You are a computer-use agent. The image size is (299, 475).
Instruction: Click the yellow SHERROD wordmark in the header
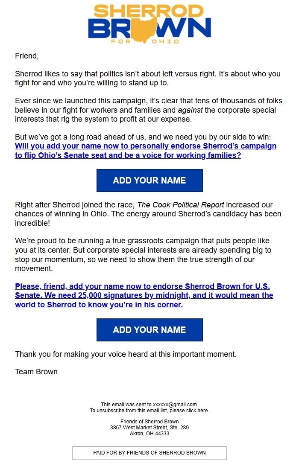click(x=149, y=11)
